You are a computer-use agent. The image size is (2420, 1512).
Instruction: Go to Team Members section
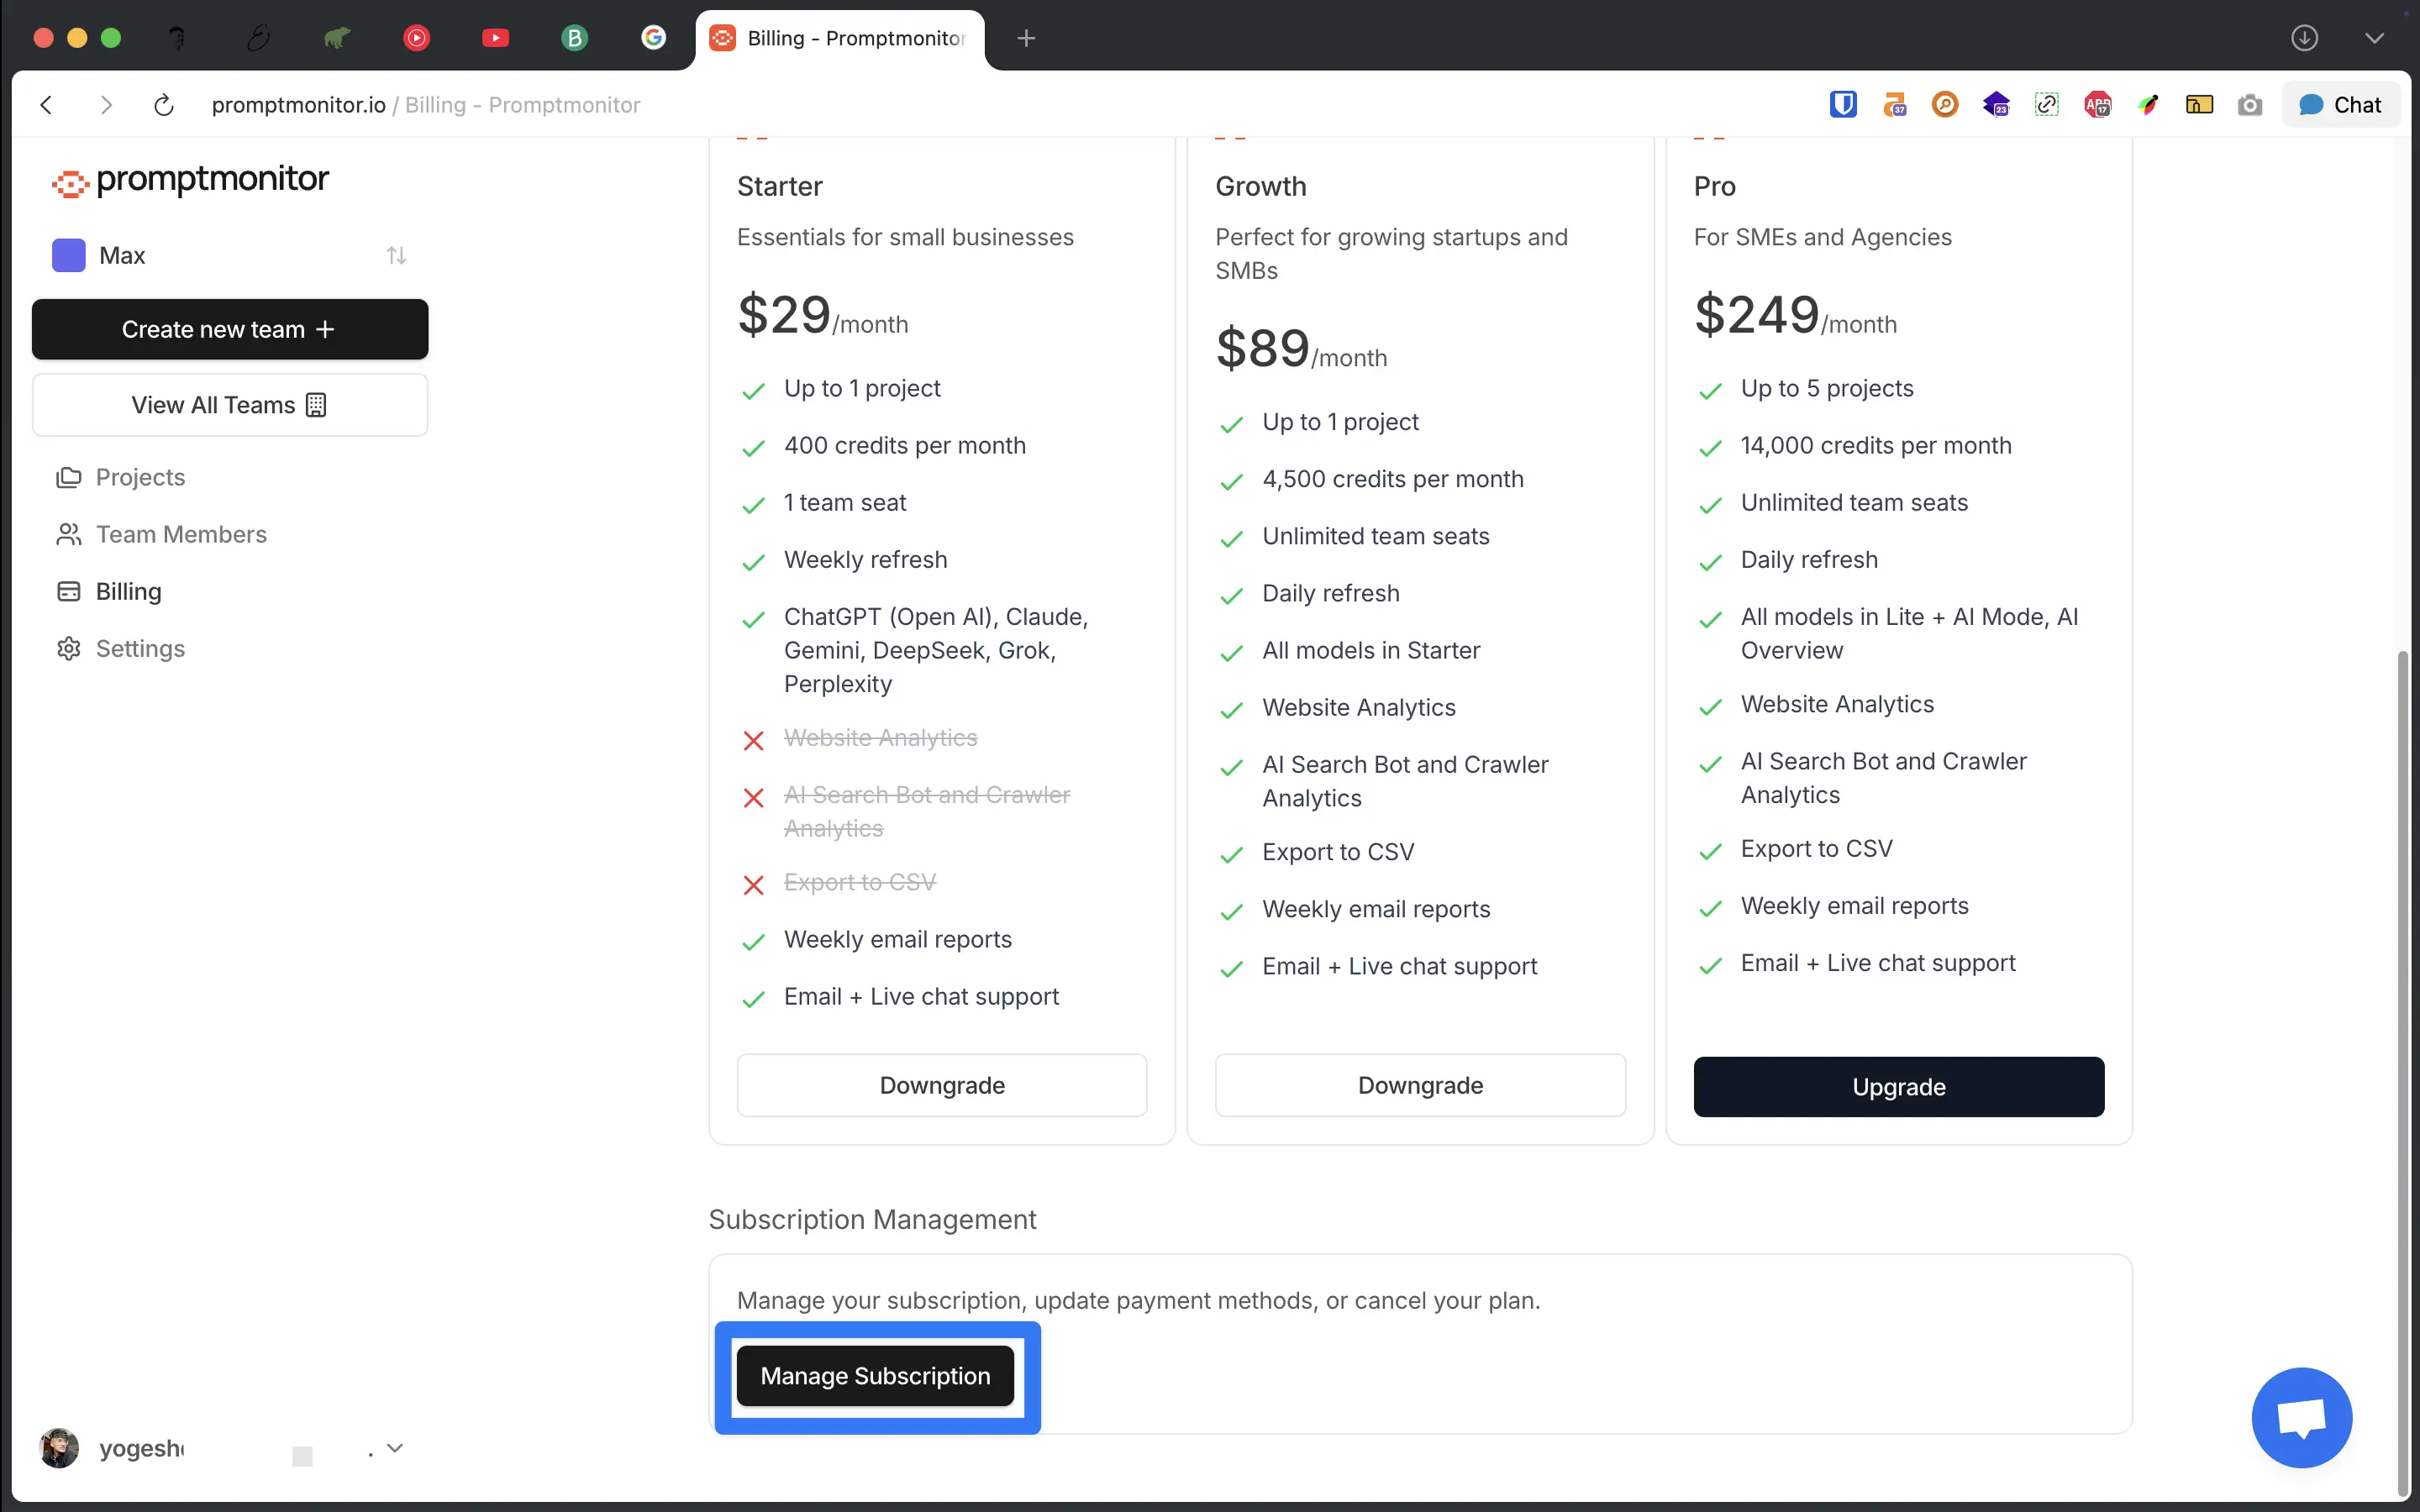181,534
